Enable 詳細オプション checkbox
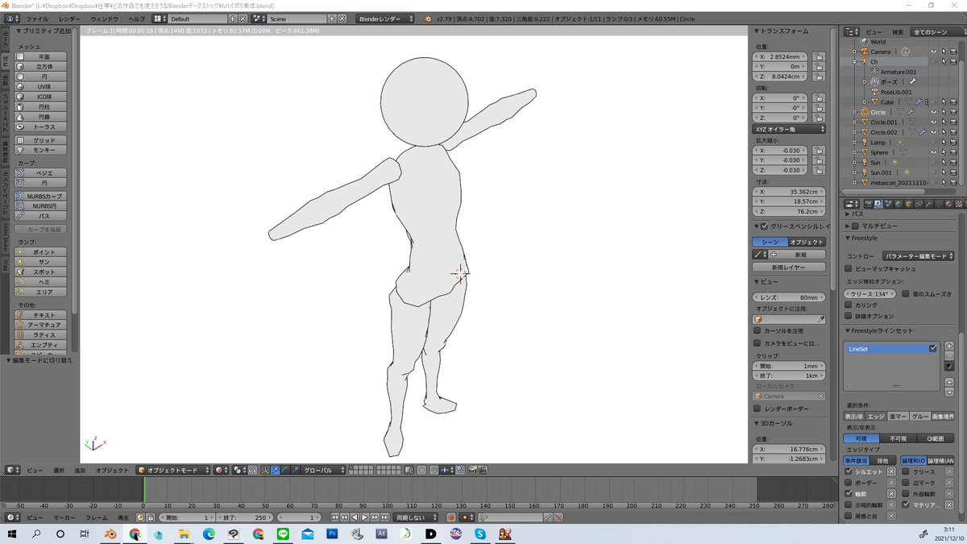This screenshot has height=544, width=967. tap(849, 317)
